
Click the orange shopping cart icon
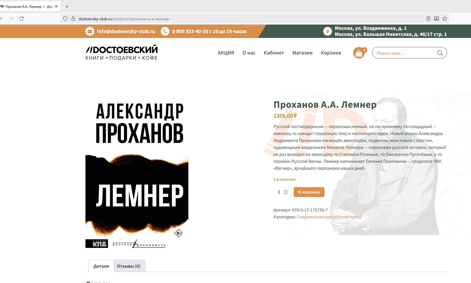pyautogui.click(x=359, y=53)
